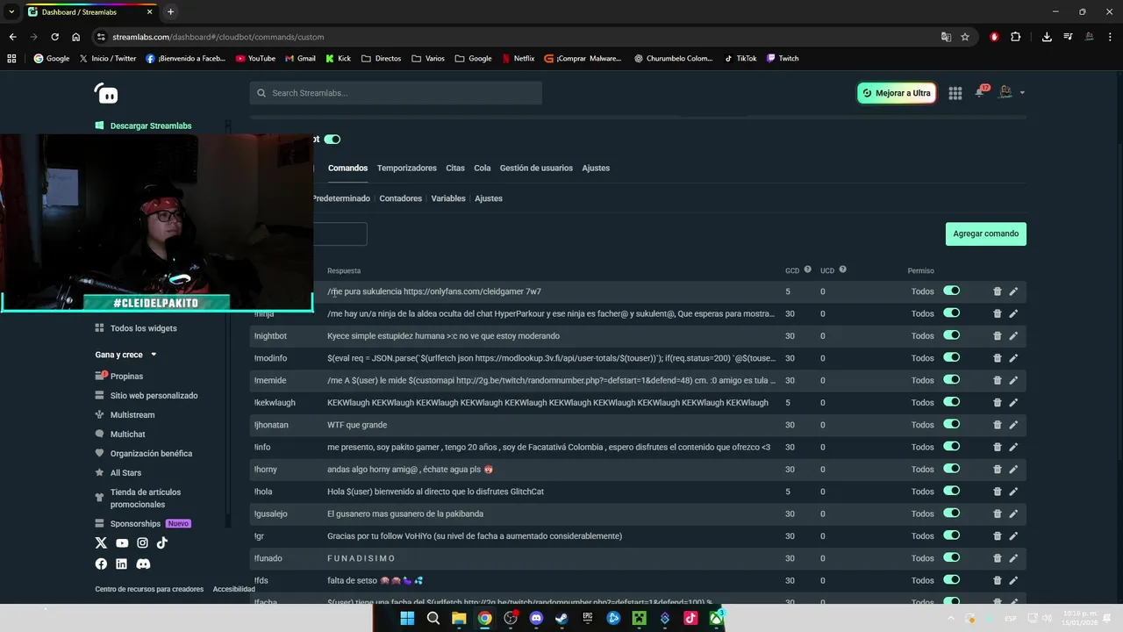Screen dimensions: 1123x632
Task: Open the Streamlabs apps grid icon
Action: [955, 93]
